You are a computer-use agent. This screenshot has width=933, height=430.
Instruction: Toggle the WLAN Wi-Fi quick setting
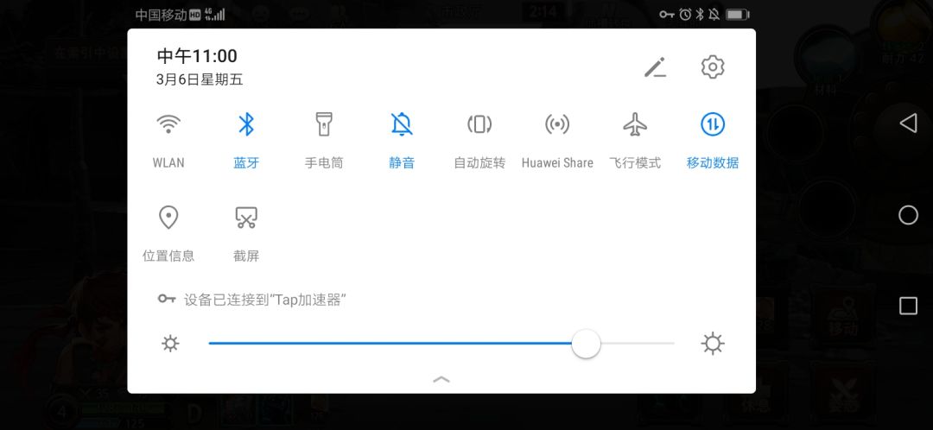coord(168,125)
